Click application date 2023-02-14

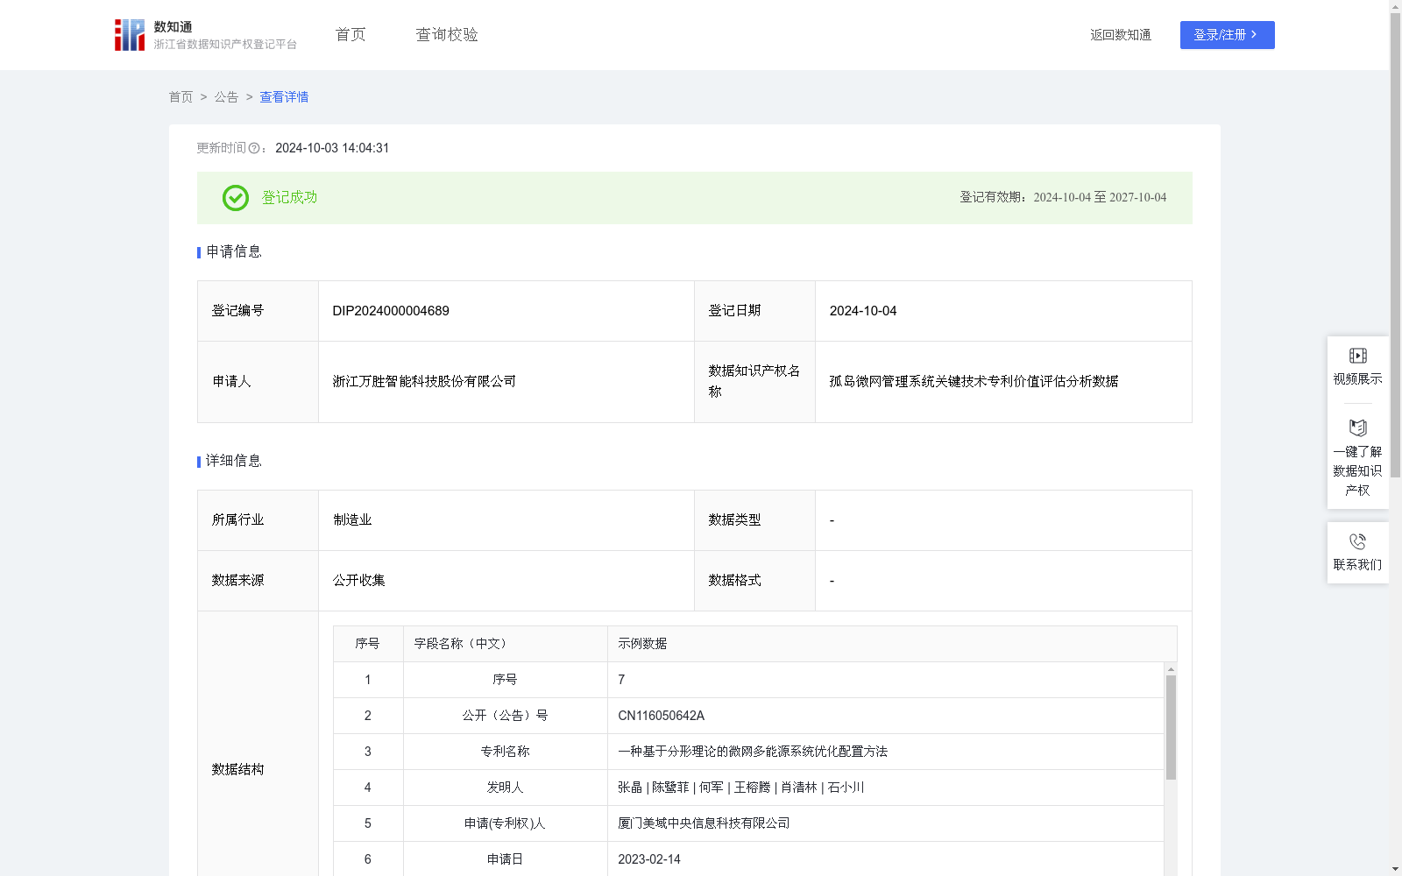click(649, 859)
